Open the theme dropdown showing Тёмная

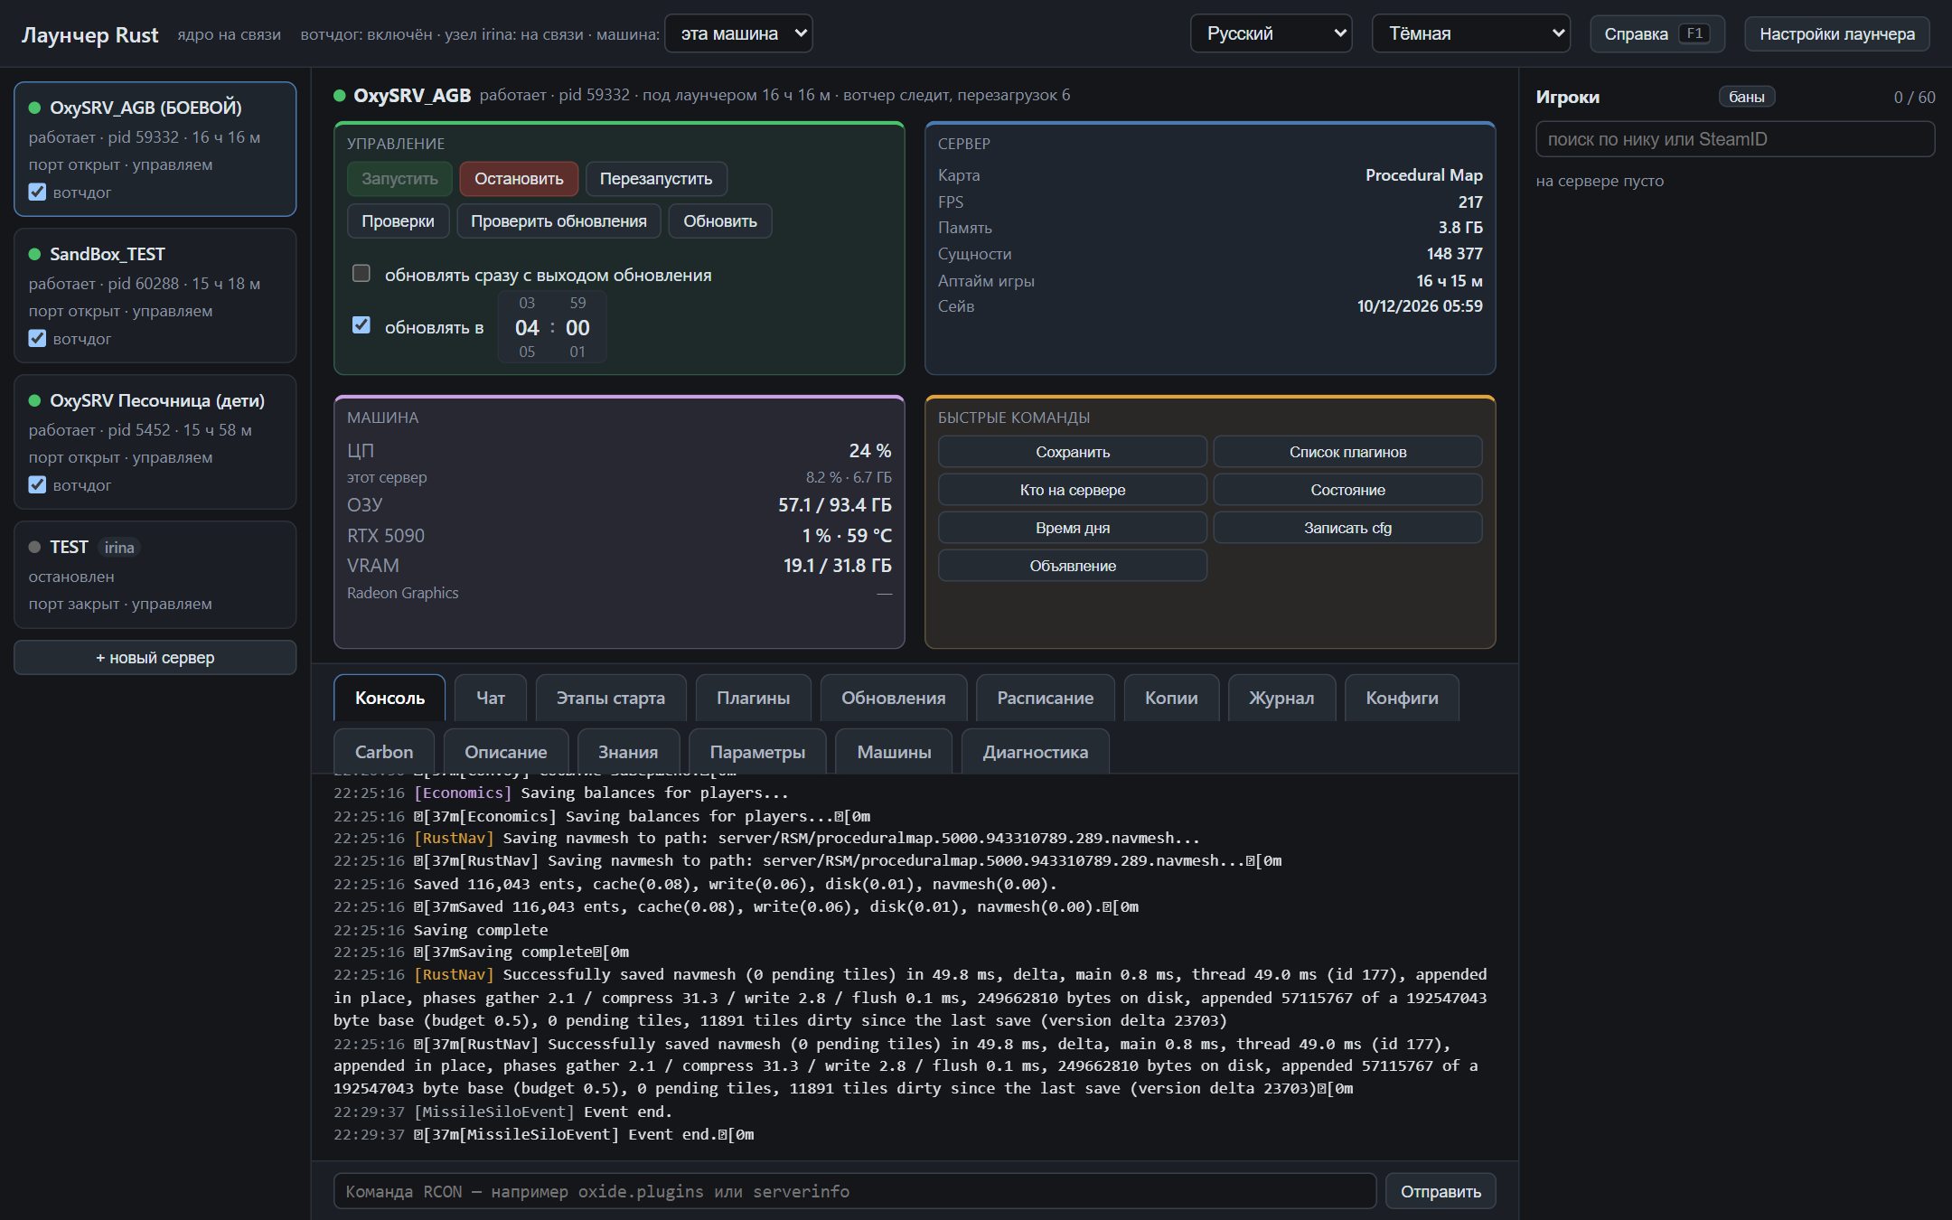coord(1471,33)
